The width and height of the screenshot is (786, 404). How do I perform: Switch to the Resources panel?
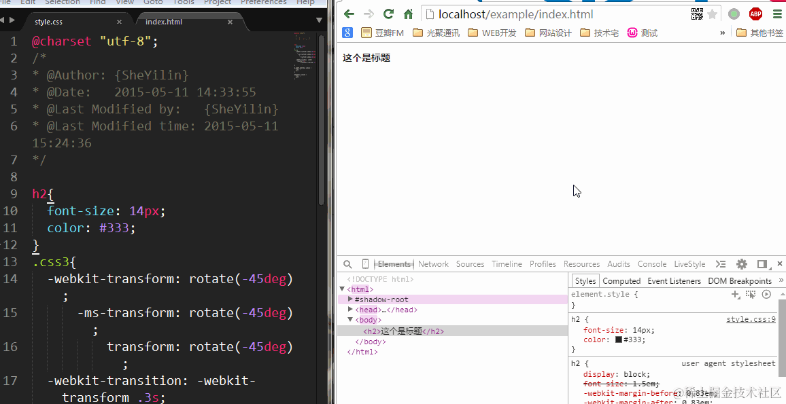tap(581, 264)
